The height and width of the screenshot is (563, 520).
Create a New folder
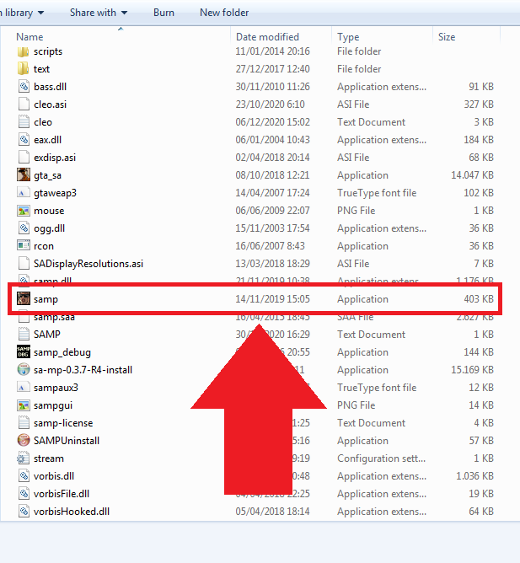(224, 13)
